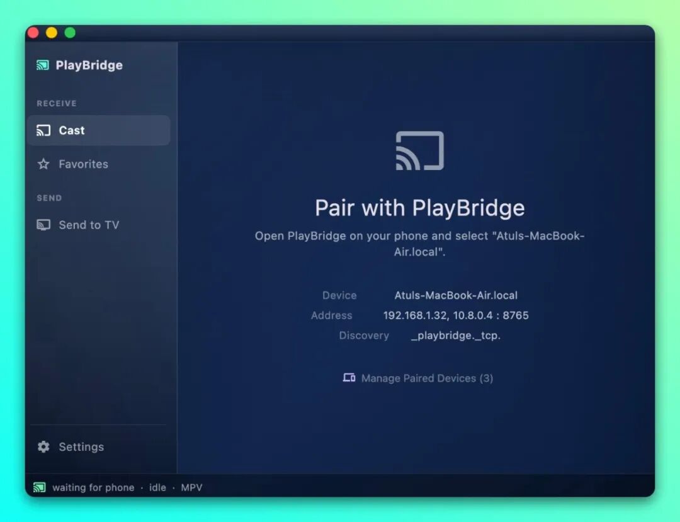Maximize the window with the green button
680x522 pixels.
70,33
